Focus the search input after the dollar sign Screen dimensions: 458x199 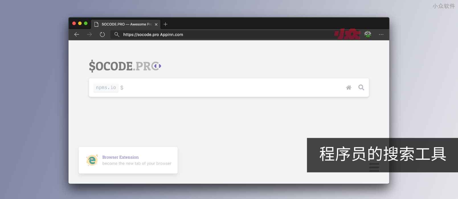(x=228, y=88)
